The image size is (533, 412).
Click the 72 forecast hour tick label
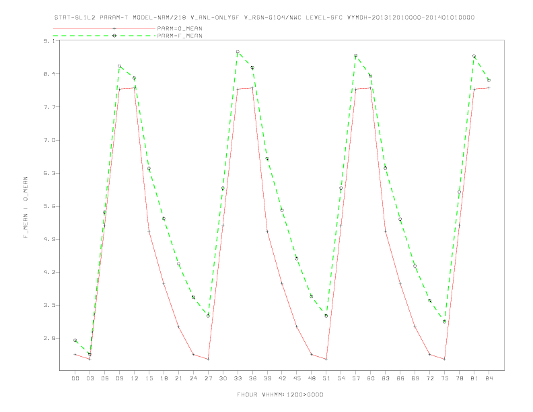tap(429, 378)
